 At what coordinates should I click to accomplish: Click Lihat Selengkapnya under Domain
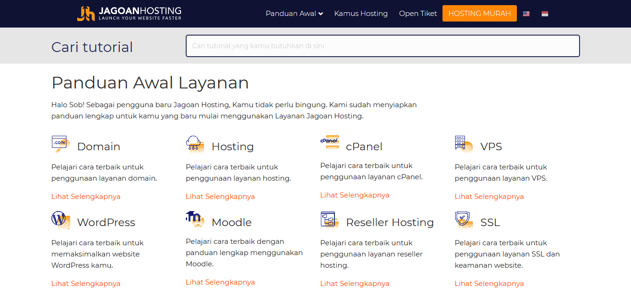86,197
